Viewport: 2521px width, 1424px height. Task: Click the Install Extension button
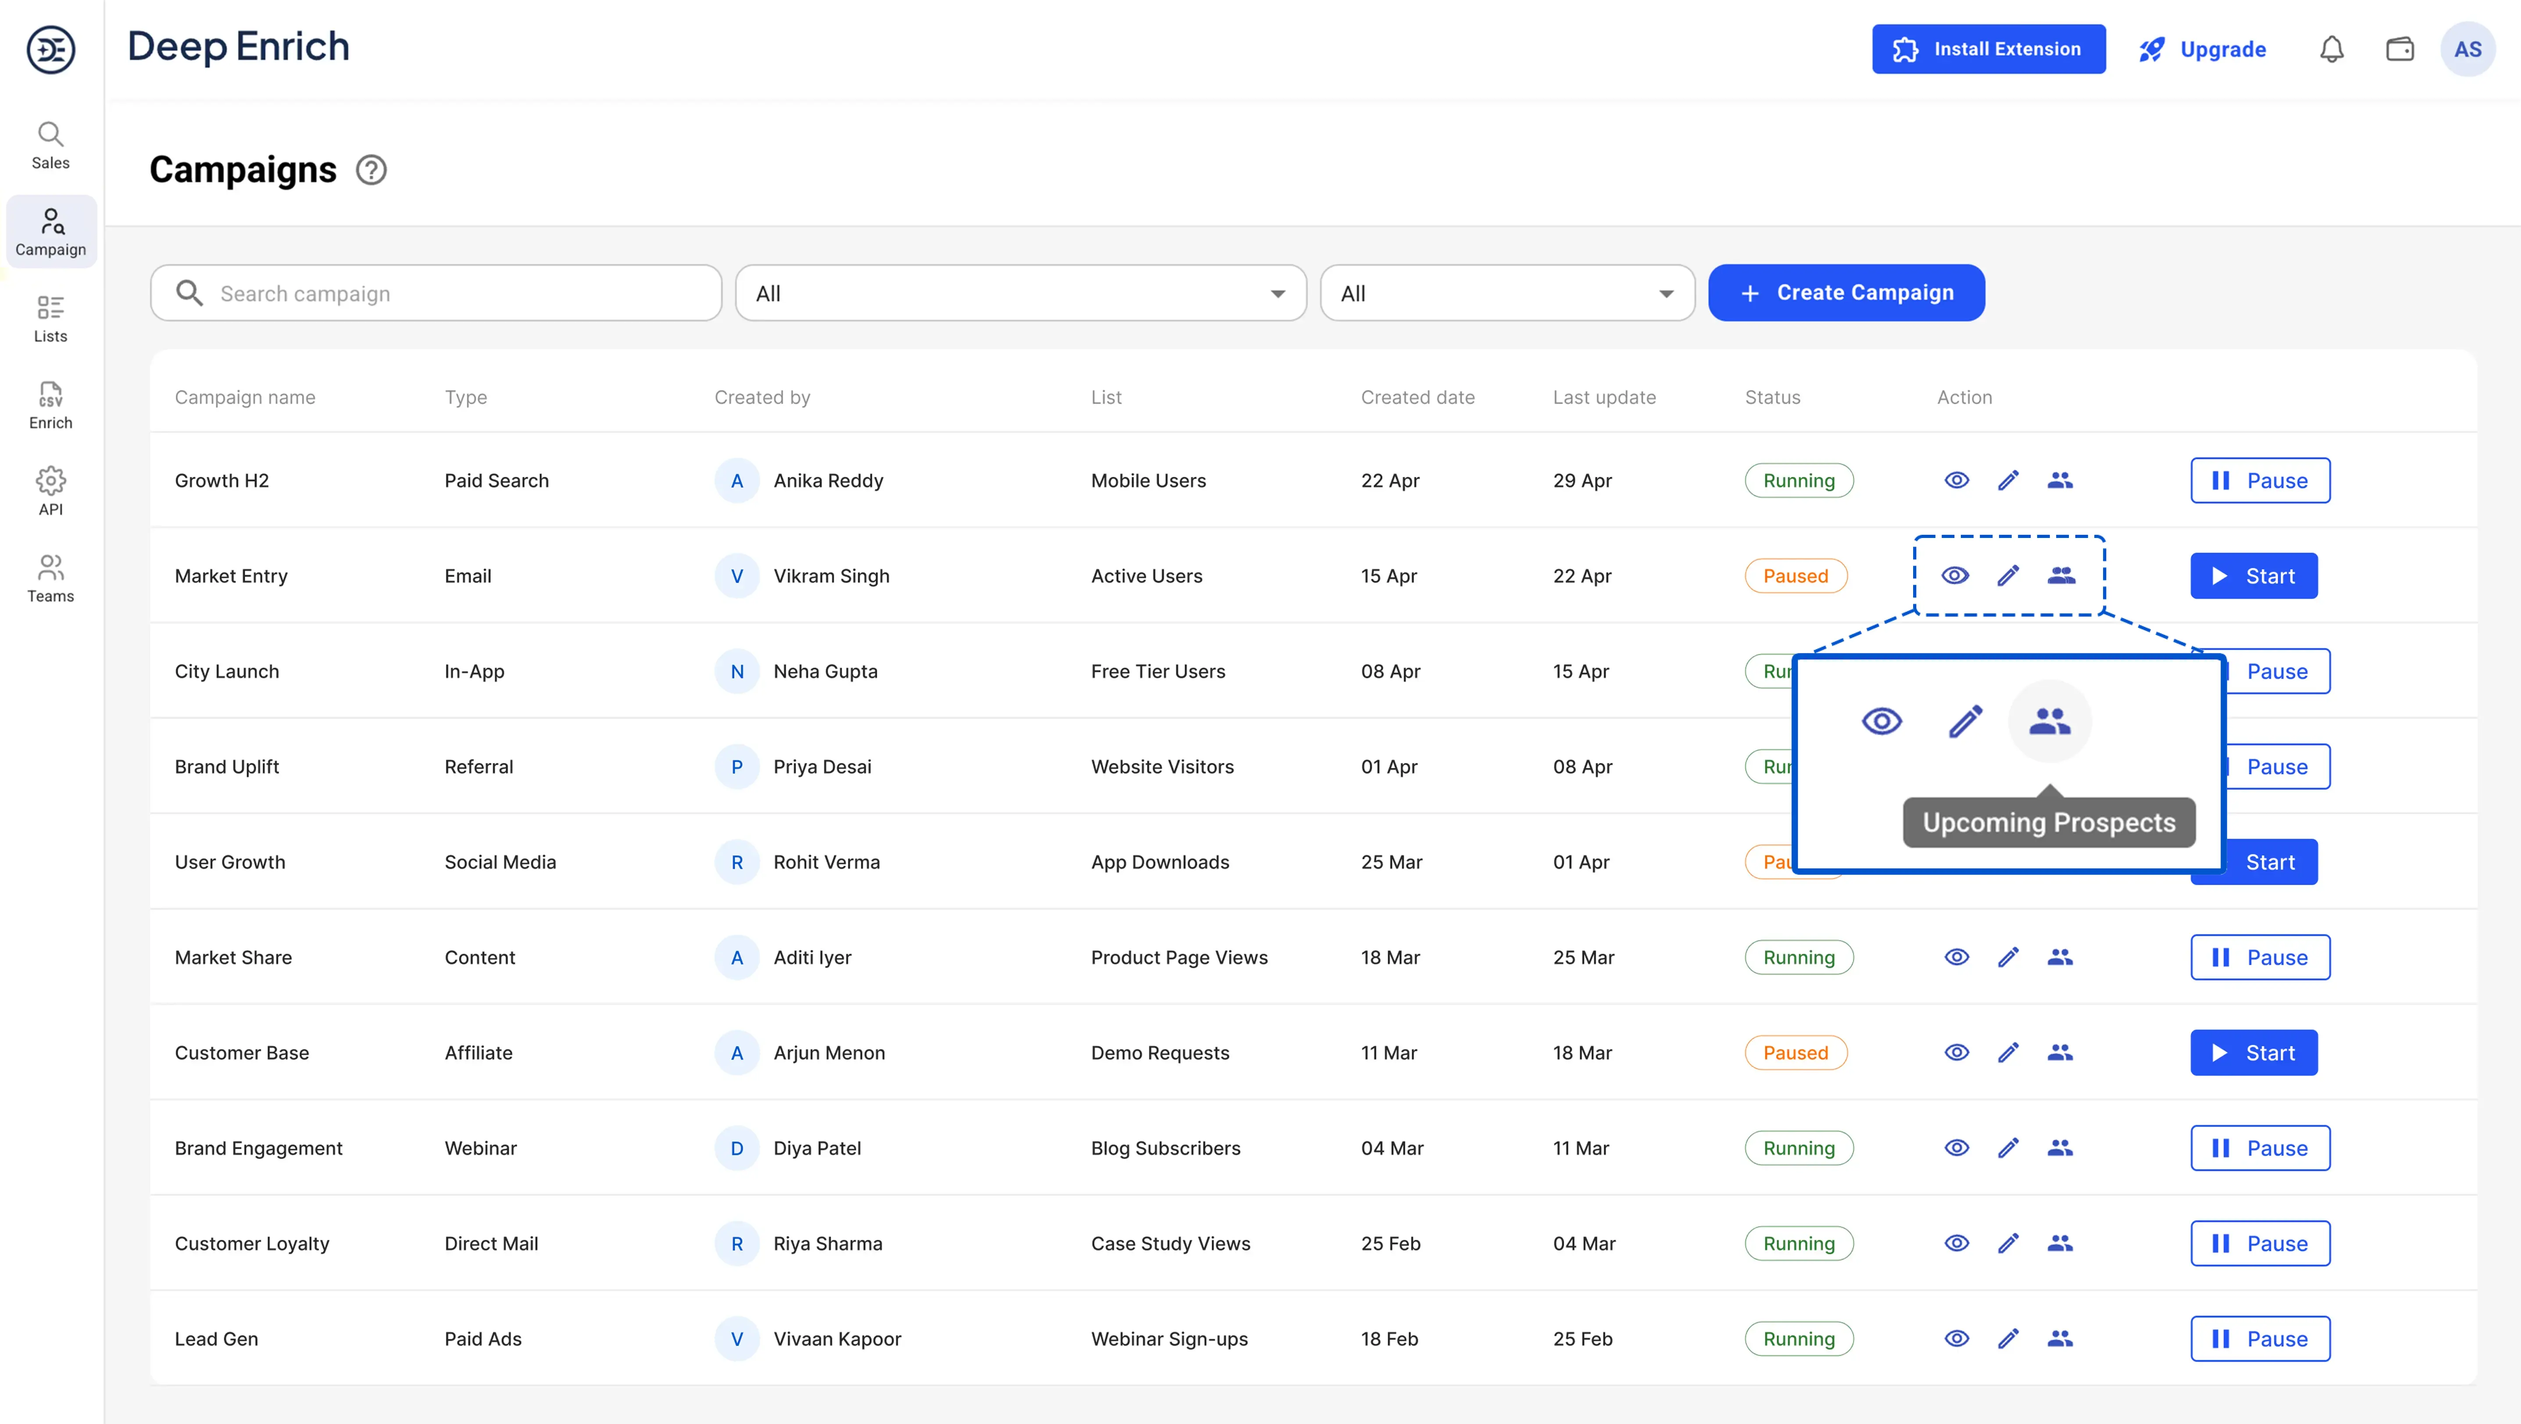(x=1989, y=49)
